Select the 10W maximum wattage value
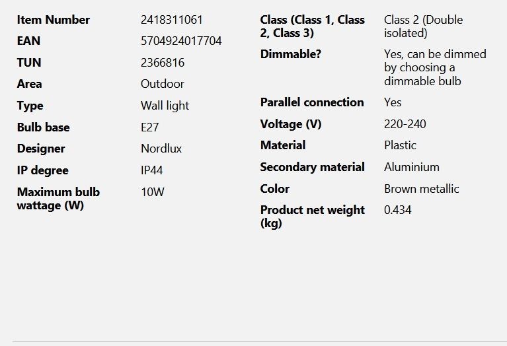This screenshot has height=346, width=507. click(153, 192)
